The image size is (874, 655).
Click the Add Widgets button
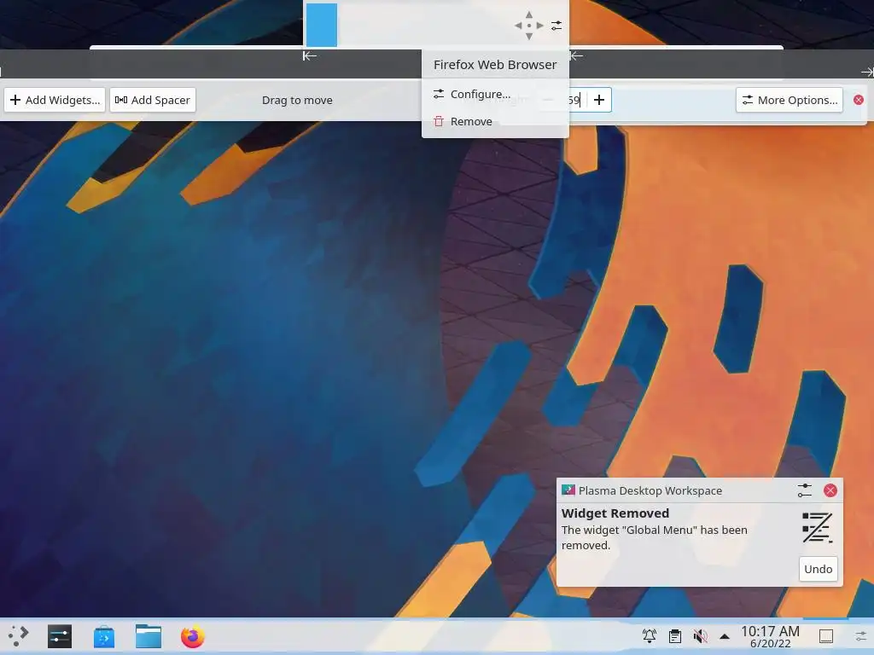[55, 101]
